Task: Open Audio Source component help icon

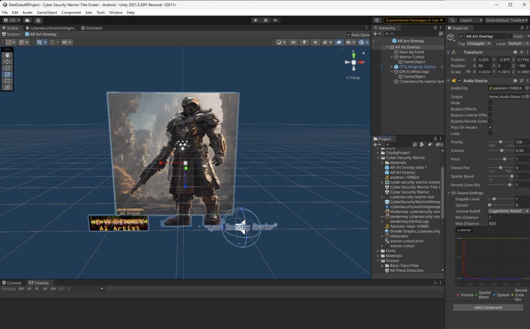Action: click(x=515, y=81)
